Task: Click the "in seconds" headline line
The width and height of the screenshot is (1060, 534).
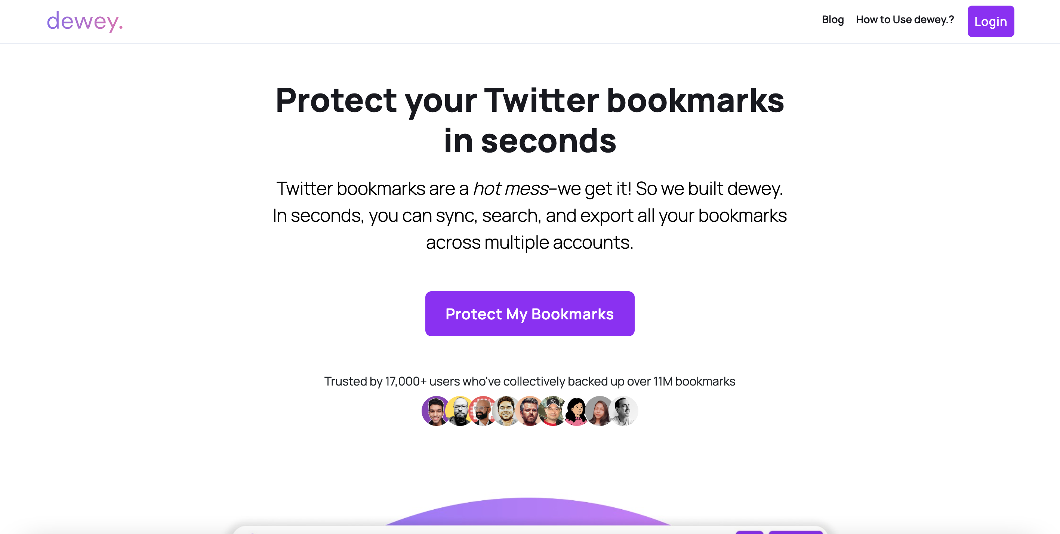Action: pyautogui.click(x=530, y=141)
